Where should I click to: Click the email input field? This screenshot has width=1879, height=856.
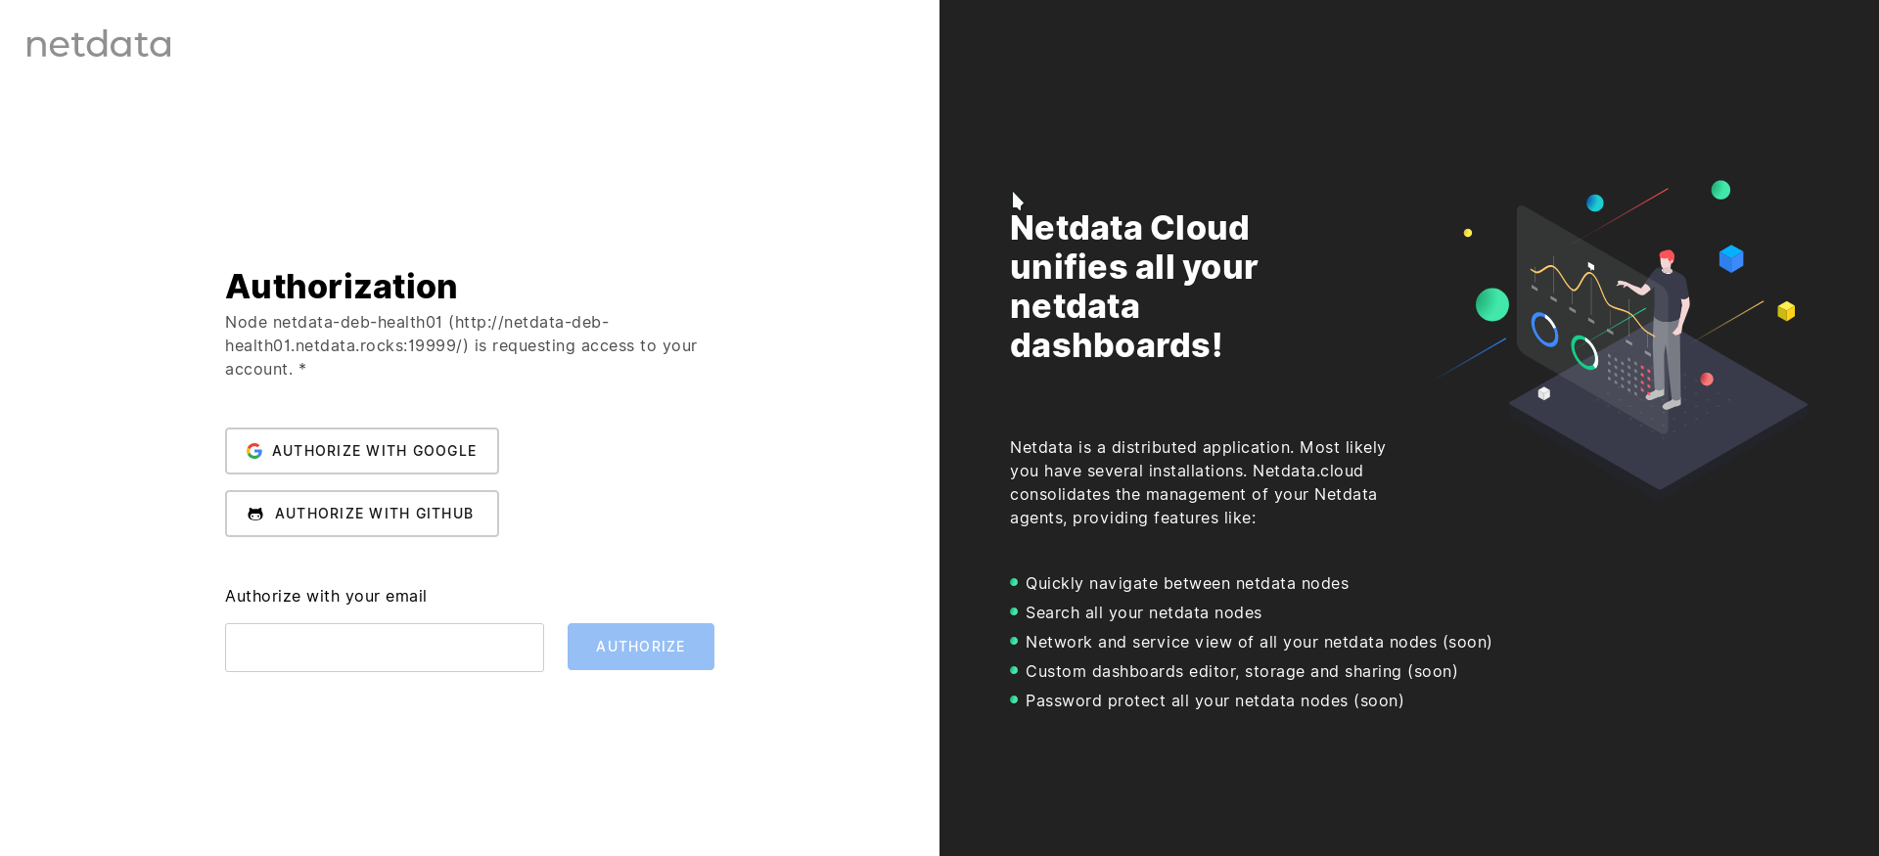pyautogui.click(x=385, y=648)
